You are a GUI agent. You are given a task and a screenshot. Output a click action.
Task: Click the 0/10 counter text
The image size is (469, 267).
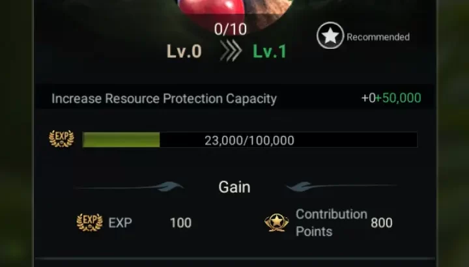click(x=231, y=29)
